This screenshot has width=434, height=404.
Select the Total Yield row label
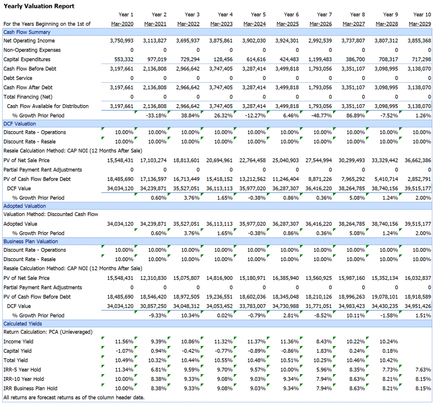[x=16, y=360]
